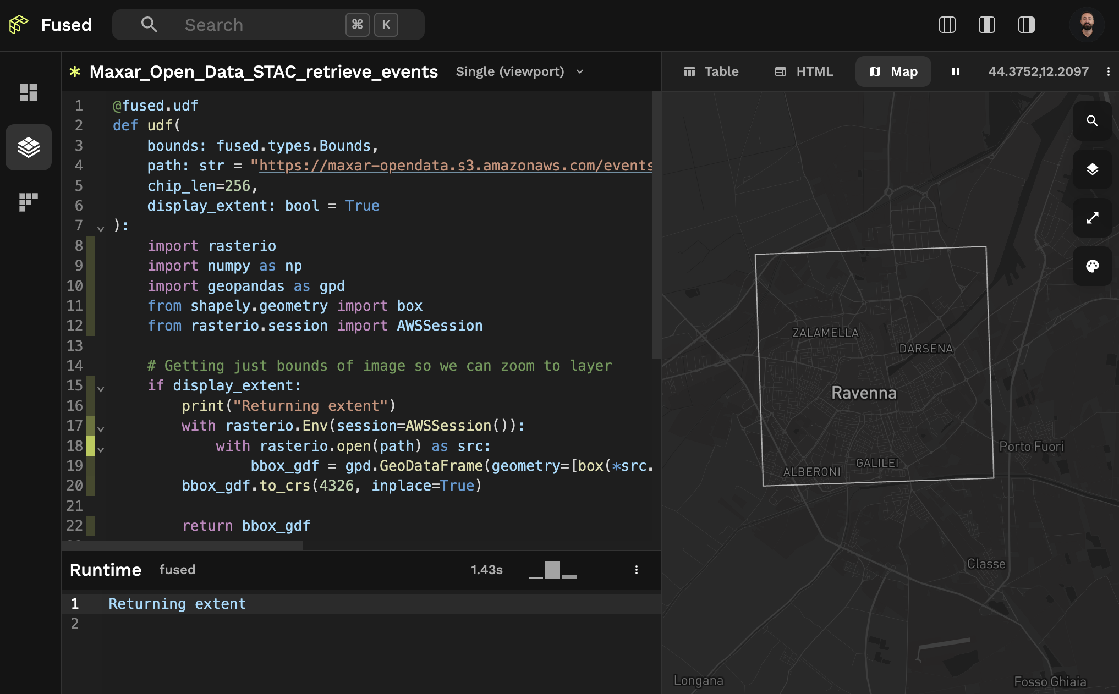Open the dashboard grid view in sidebar
The width and height of the screenshot is (1119, 694).
point(28,92)
